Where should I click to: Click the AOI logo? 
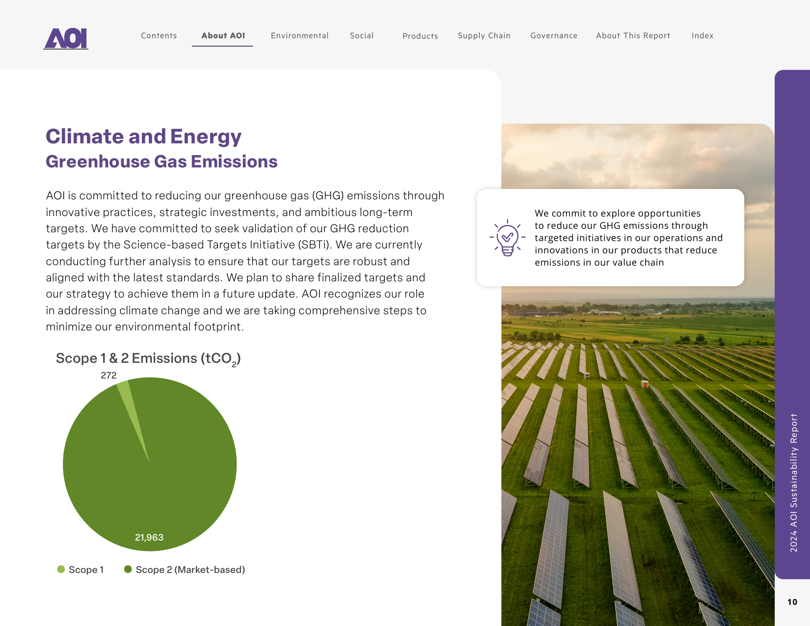coord(66,38)
